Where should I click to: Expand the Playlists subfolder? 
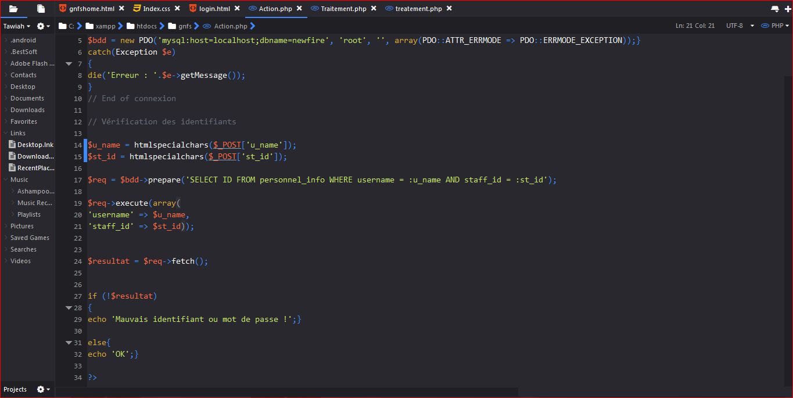click(x=13, y=214)
